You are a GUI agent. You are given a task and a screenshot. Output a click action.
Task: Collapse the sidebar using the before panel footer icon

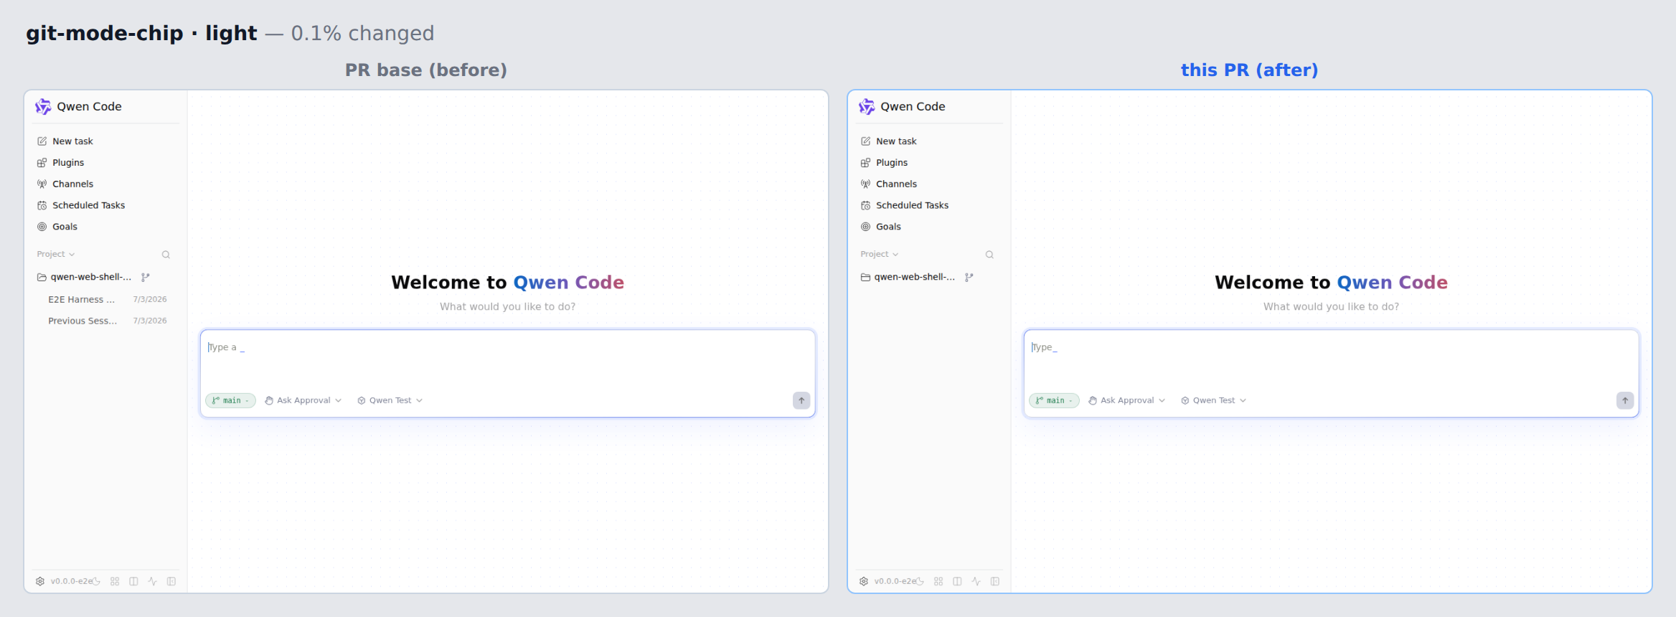(171, 581)
